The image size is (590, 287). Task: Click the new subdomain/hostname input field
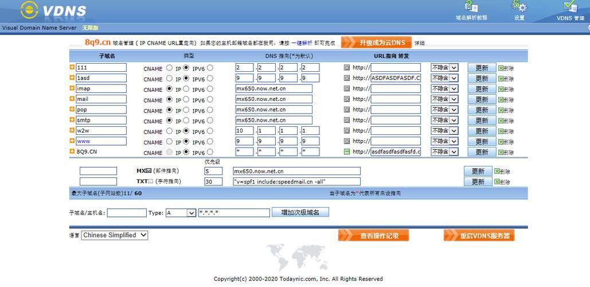pyautogui.click(x=127, y=213)
